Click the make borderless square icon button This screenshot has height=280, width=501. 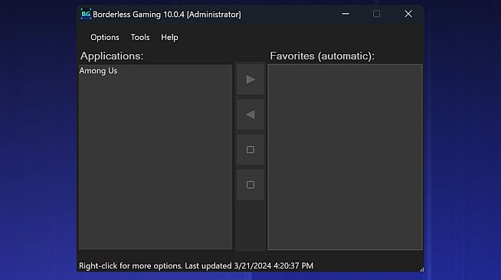250,150
